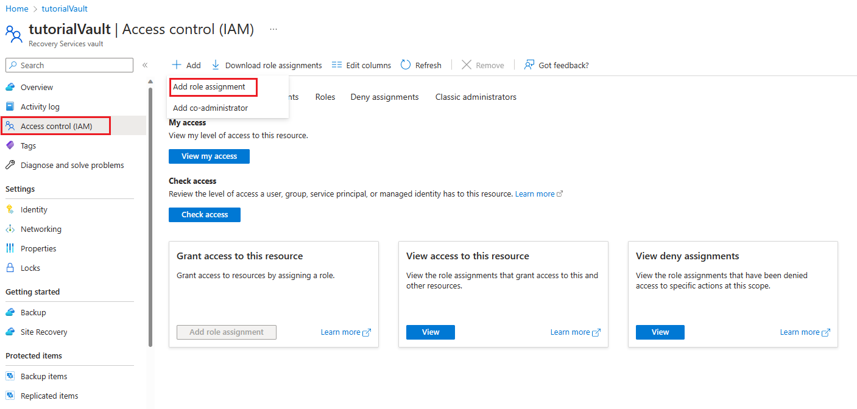Click the Locks padlock icon
Screen dimensions: 857x409
(10, 268)
